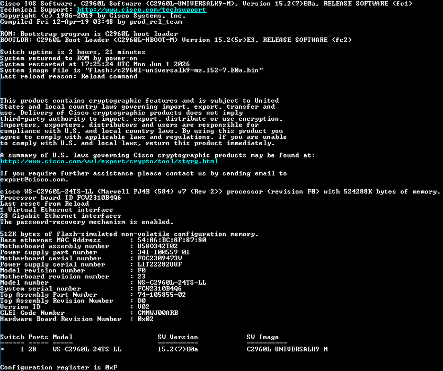
Task: Click the table cell C2960L-UNIVERSALK9-M
Action: 287,349
